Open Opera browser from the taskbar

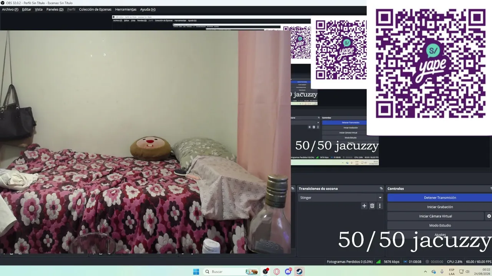[x=277, y=271]
